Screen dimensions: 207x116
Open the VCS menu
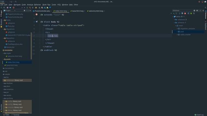point(59,5)
